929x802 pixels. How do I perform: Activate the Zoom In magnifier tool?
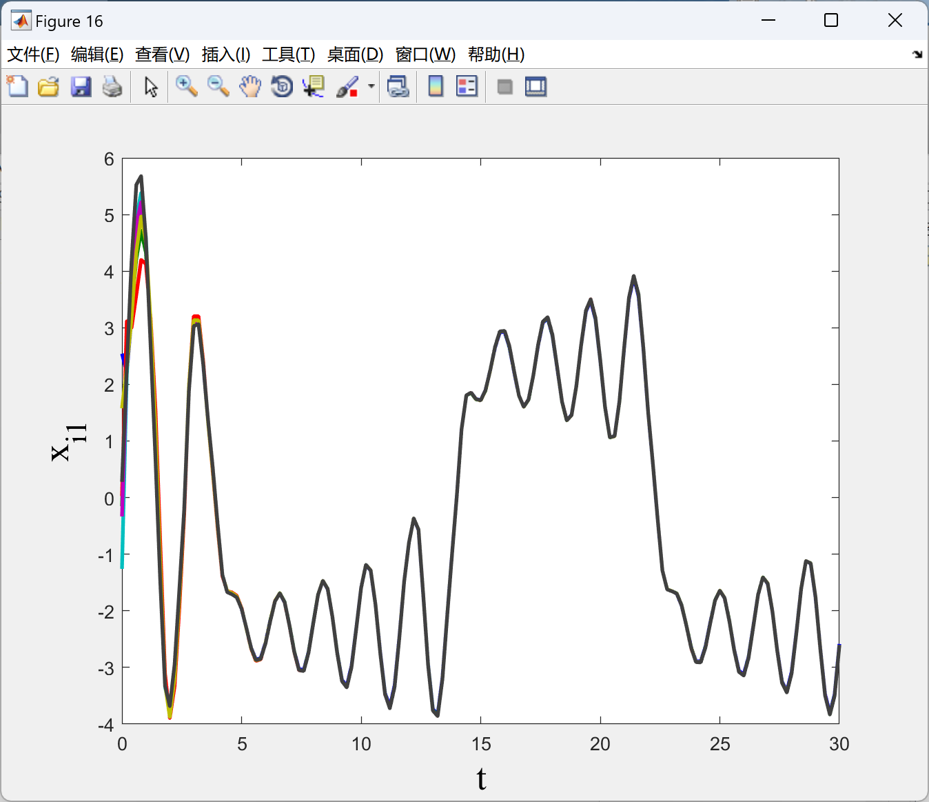point(186,87)
